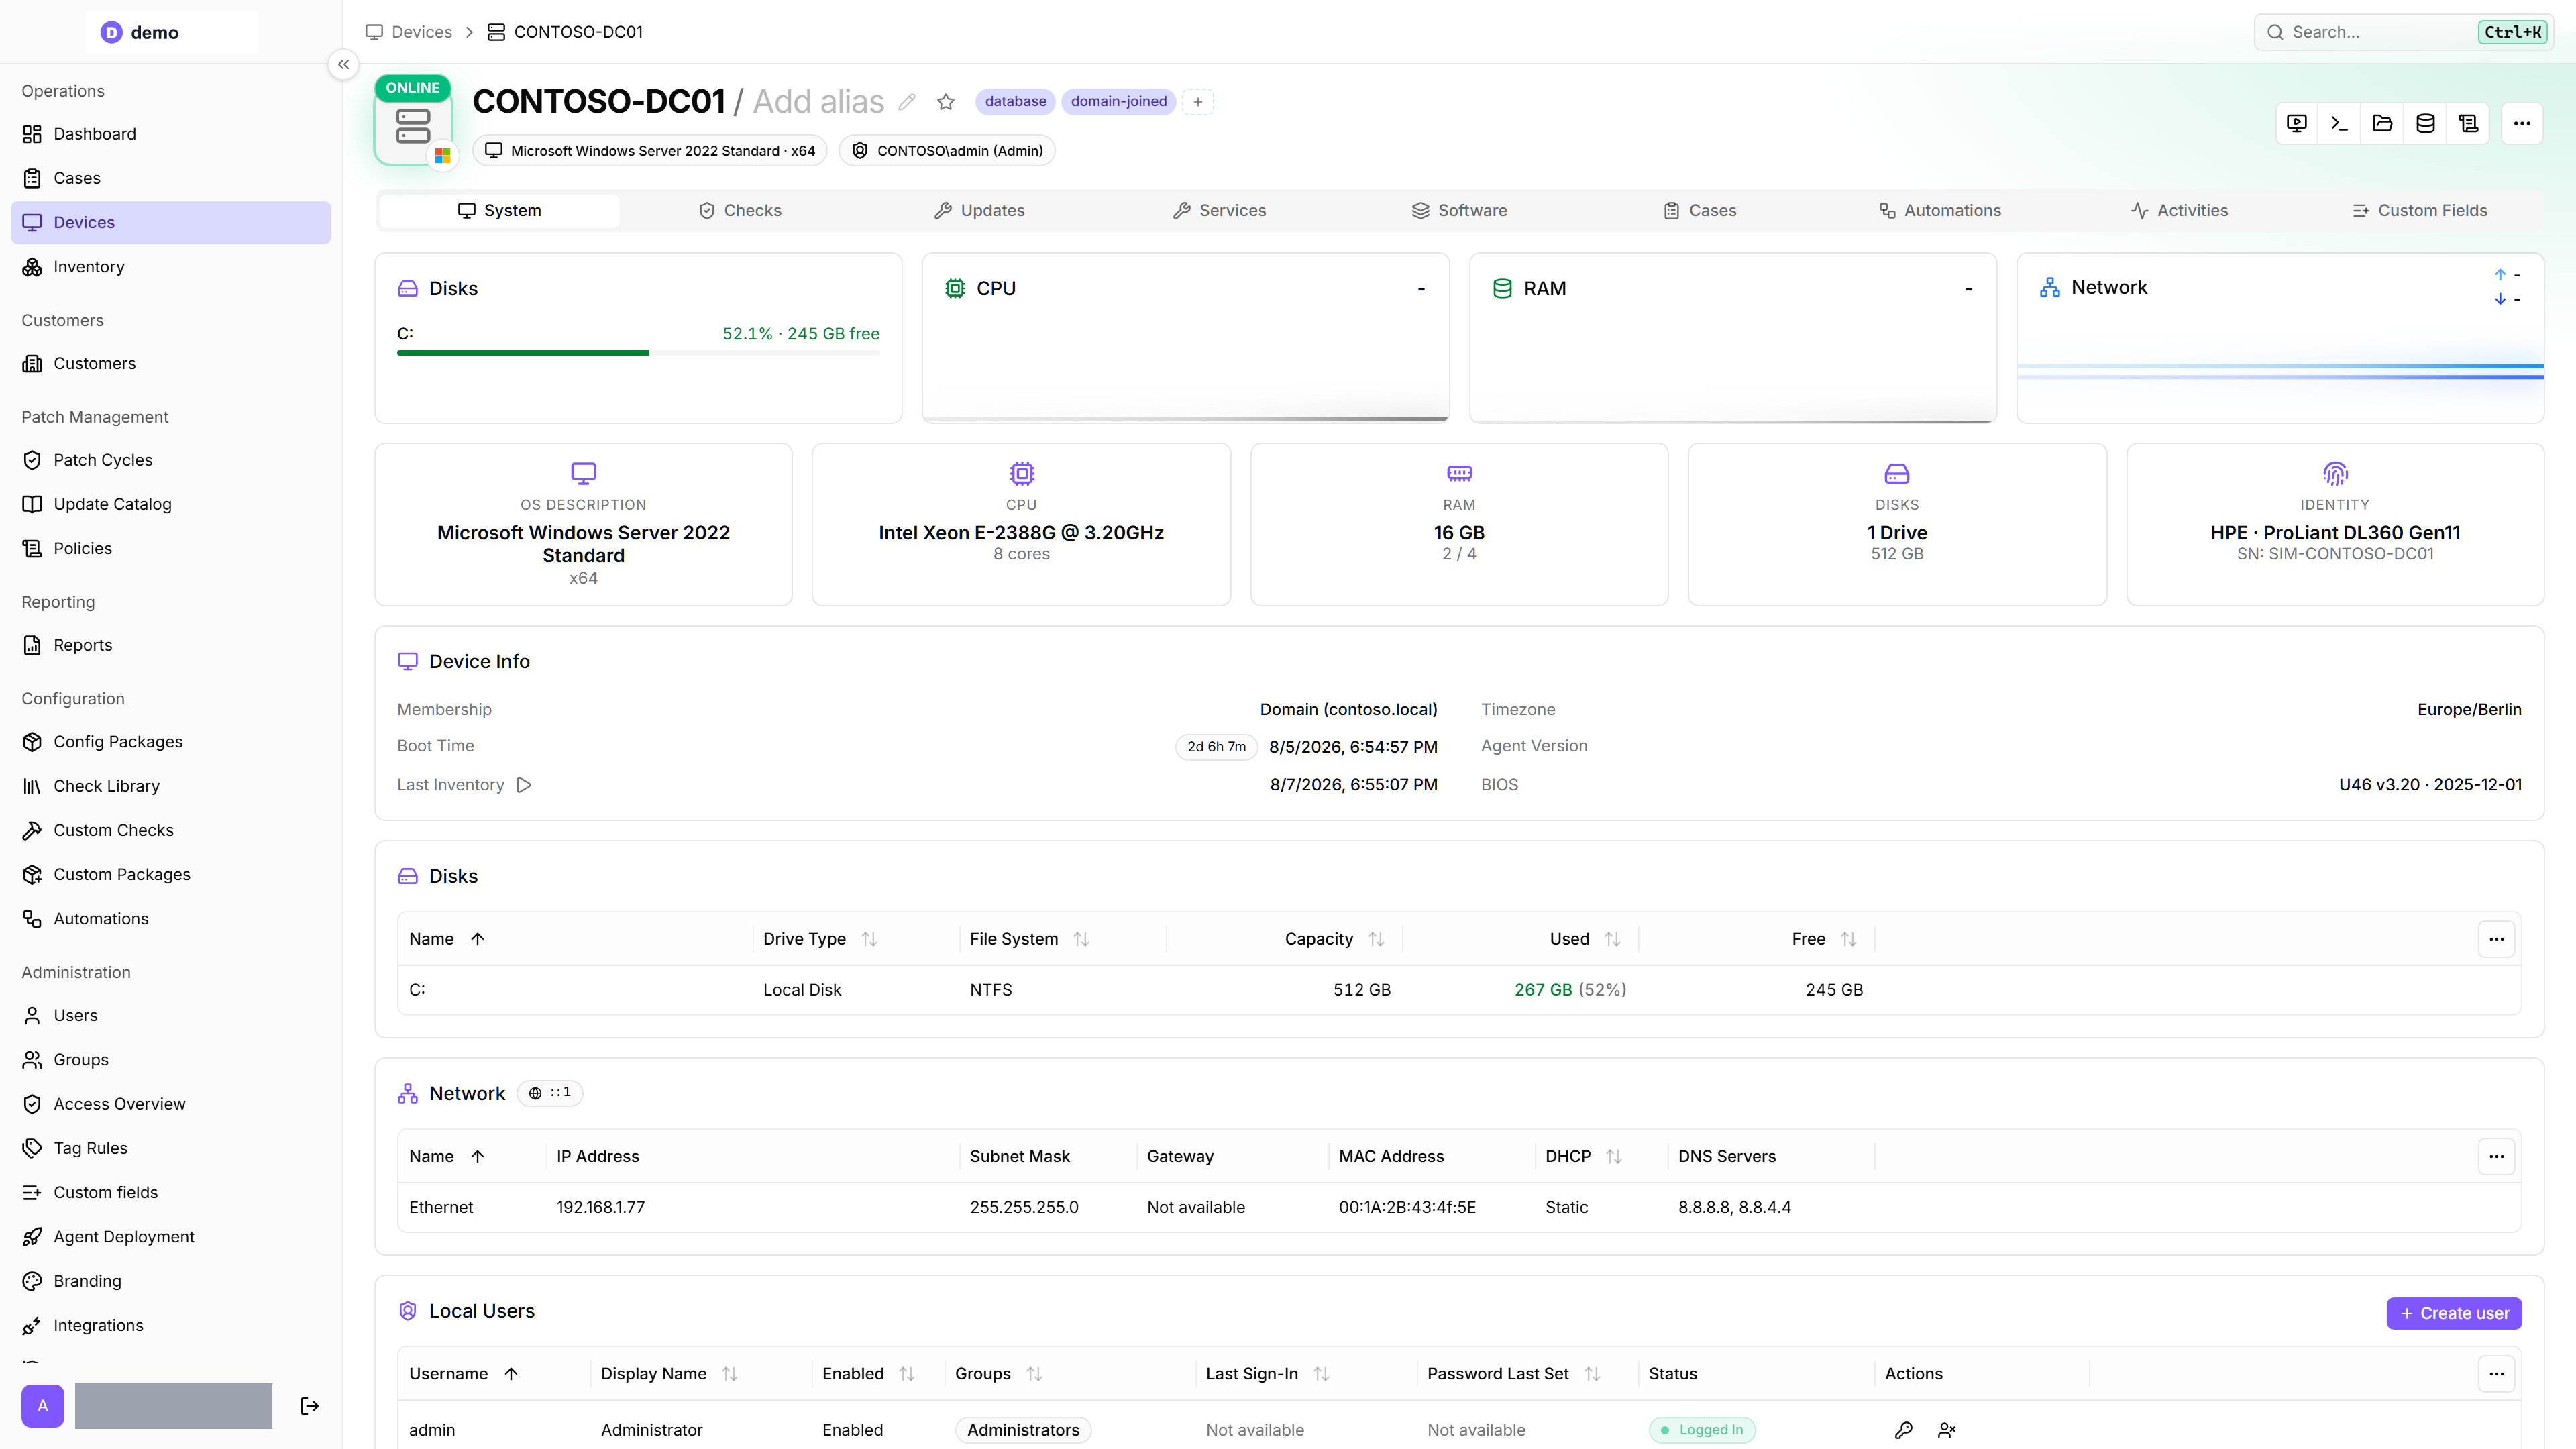Click the Microsoft Windows Server 2022 Standard chip

[650, 151]
